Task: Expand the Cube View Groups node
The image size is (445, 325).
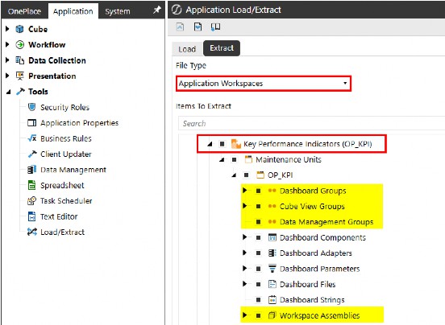Action: (x=245, y=206)
